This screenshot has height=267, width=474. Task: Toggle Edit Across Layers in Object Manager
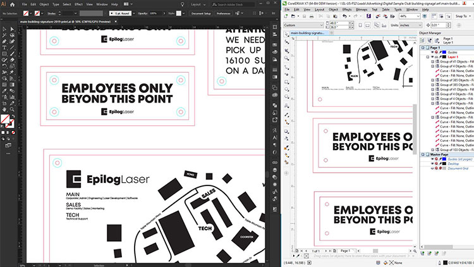coord(430,40)
